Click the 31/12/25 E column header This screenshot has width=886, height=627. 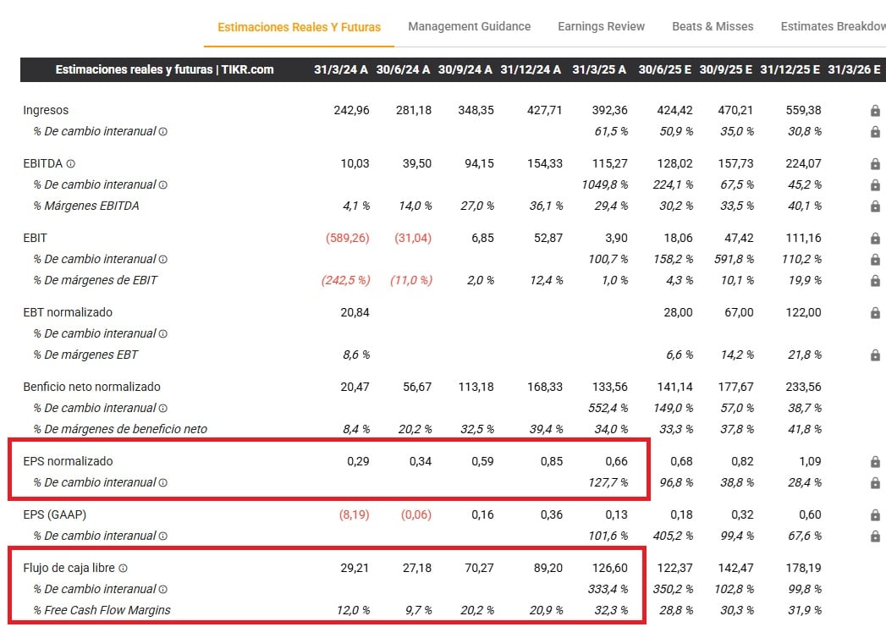click(790, 69)
